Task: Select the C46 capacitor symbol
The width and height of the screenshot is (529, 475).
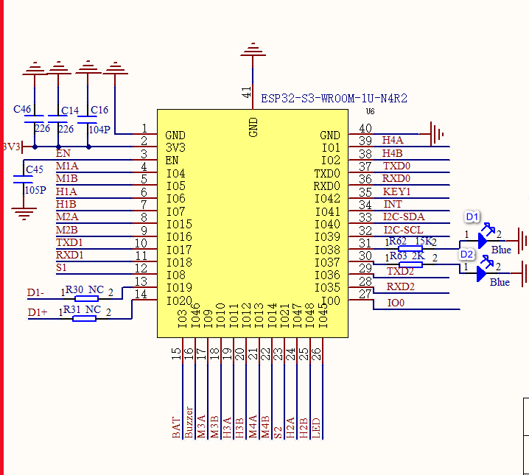Action: [35, 119]
